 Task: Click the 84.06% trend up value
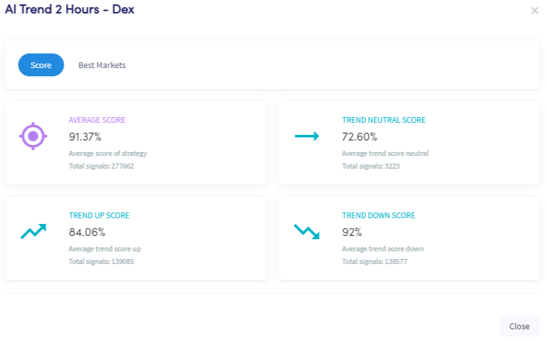pos(87,232)
